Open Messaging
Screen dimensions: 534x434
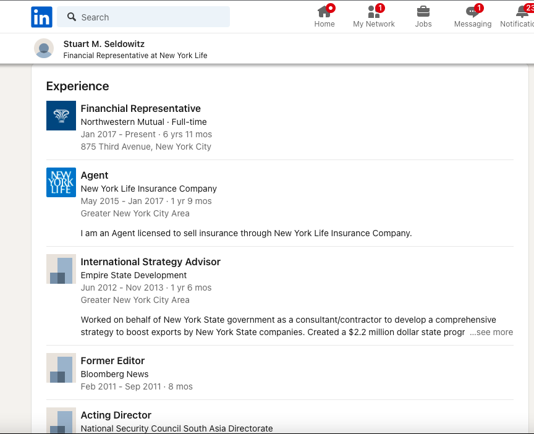pos(473,16)
